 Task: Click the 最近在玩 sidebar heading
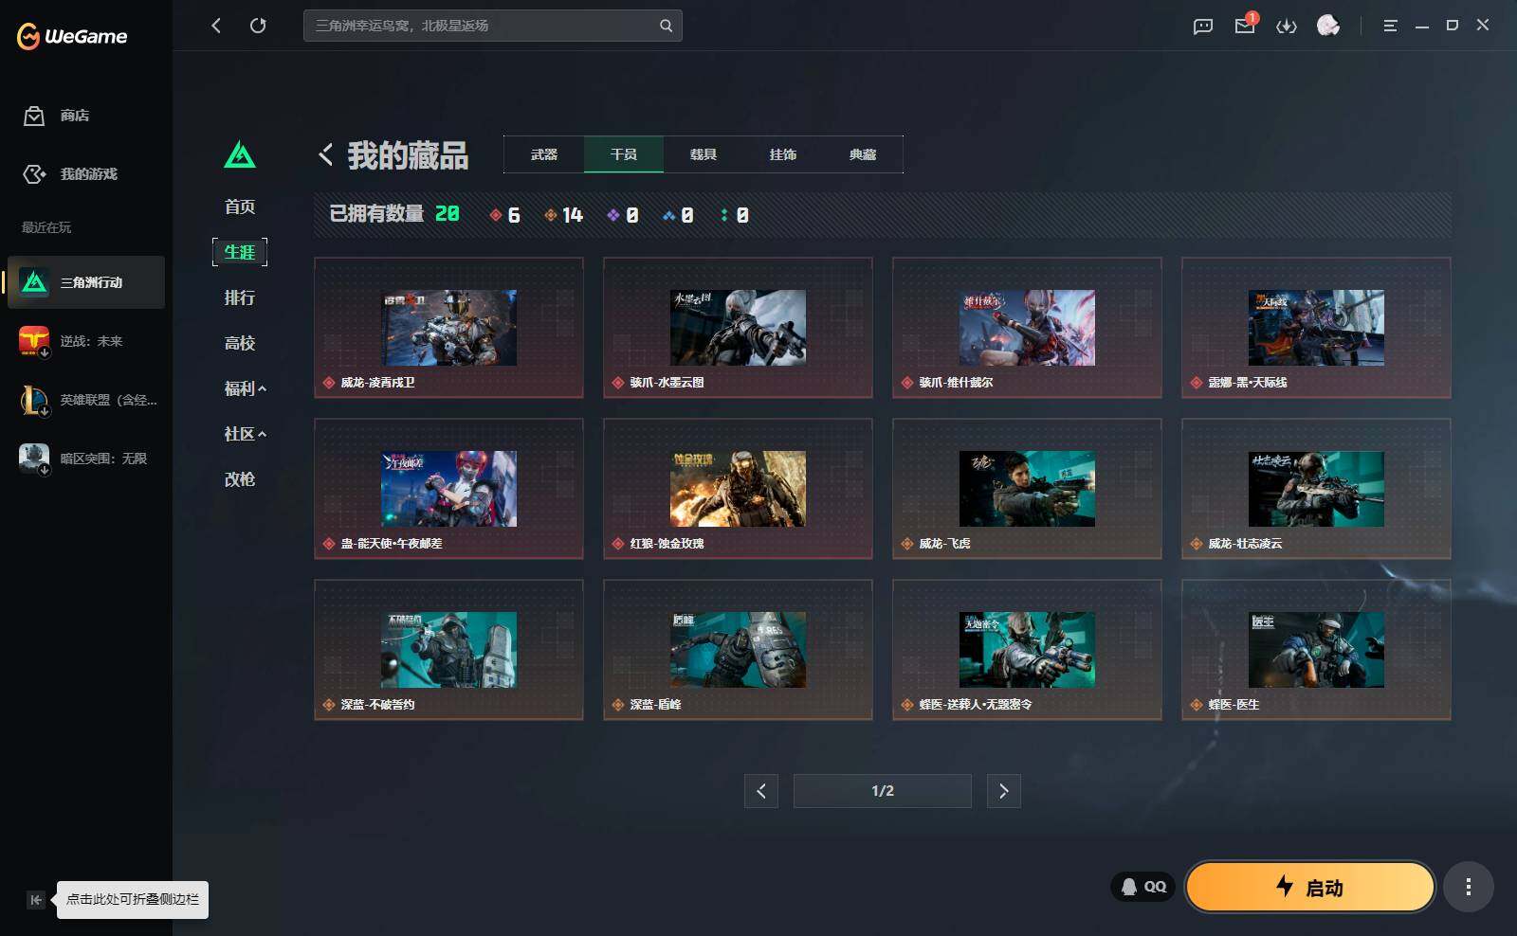46,227
